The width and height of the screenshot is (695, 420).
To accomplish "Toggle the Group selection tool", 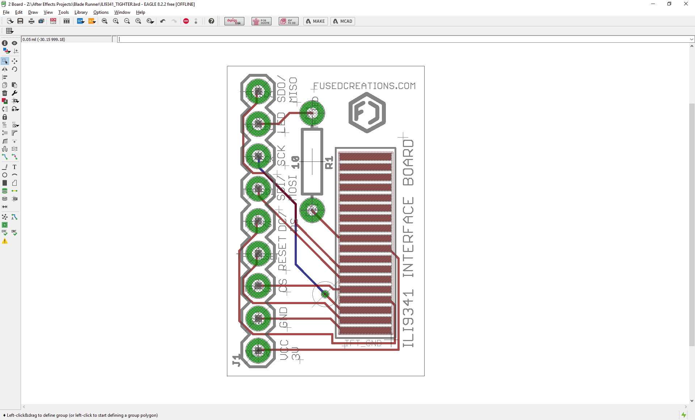I will coord(5,61).
